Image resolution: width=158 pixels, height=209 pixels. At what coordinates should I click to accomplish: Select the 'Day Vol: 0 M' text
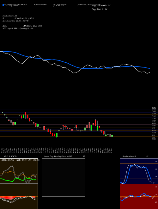(99, 9)
